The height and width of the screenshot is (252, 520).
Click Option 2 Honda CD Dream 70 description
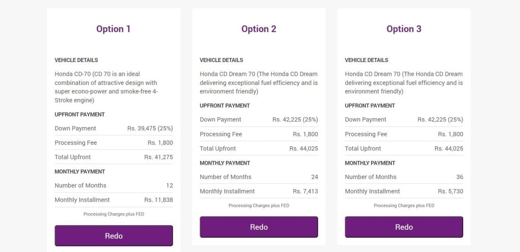(258, 83)
